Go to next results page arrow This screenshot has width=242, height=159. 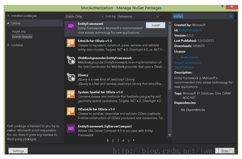click(134, 140)
